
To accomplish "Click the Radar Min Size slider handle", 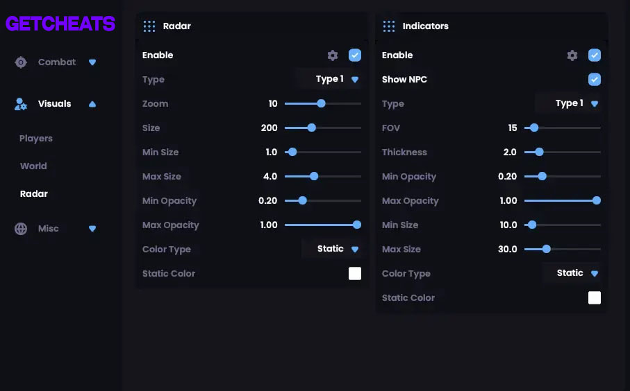I will tap(292, 152).
